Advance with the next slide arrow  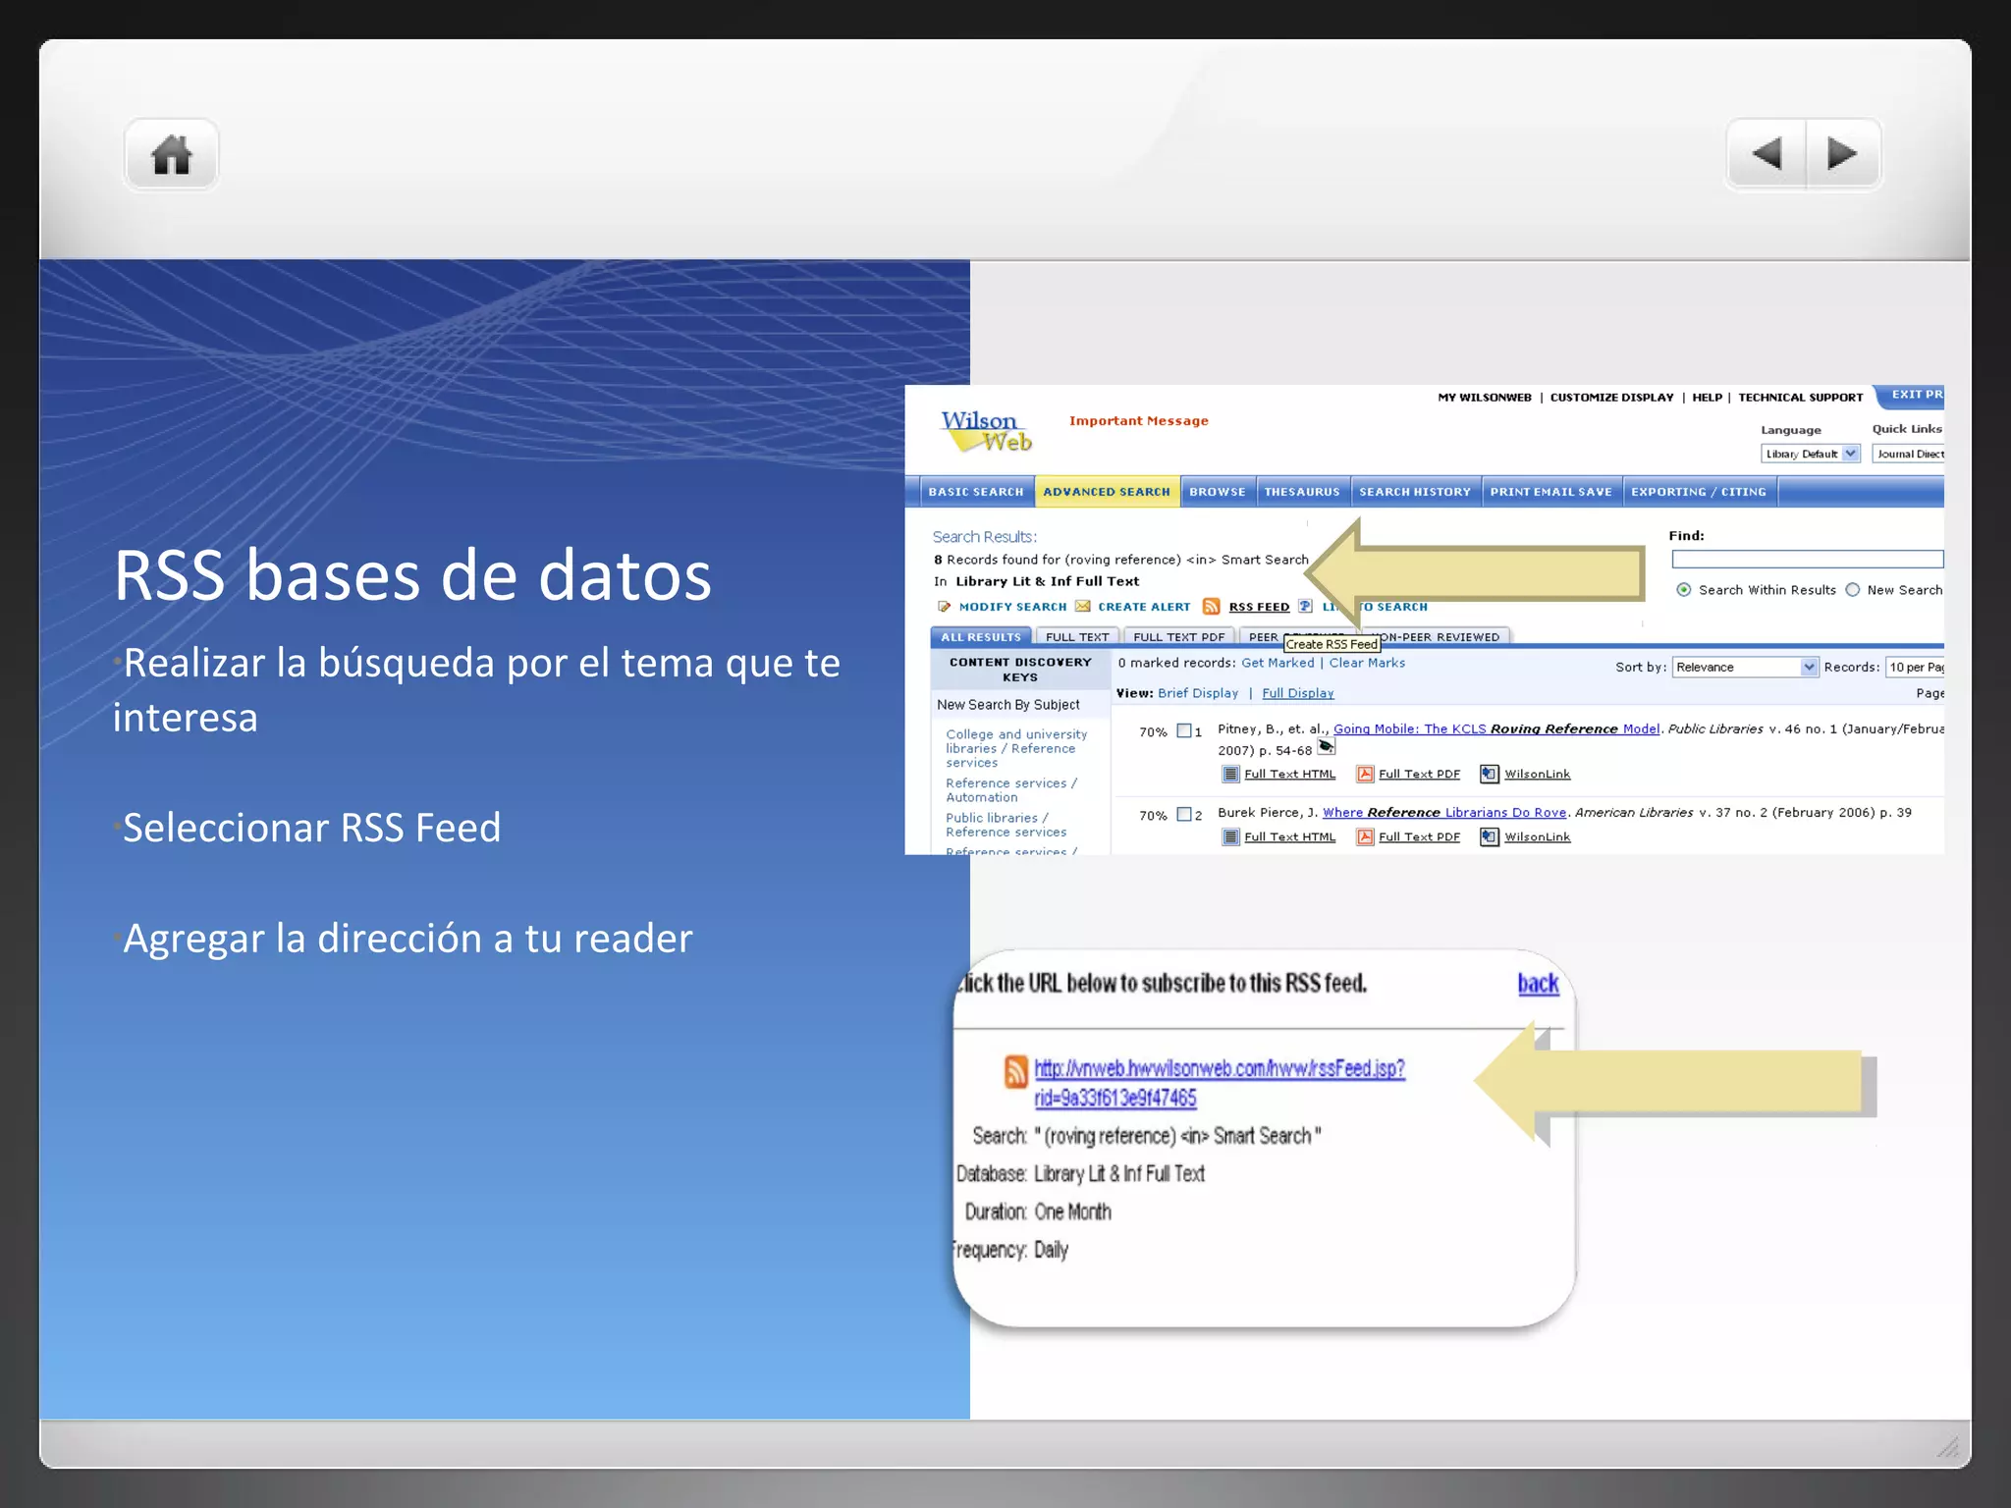pos(1843,154)
